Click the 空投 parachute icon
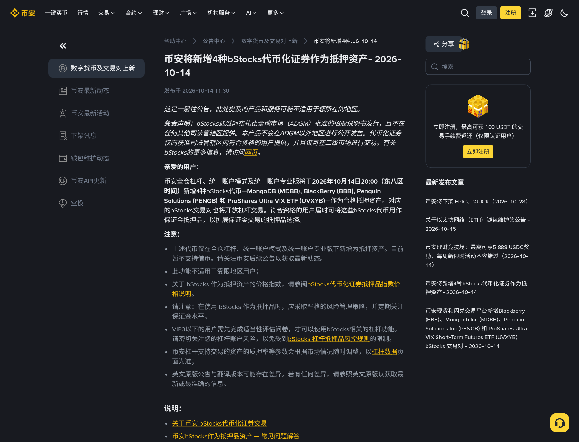The height and width of the screenshot is (442, 579). click(62, 203)
